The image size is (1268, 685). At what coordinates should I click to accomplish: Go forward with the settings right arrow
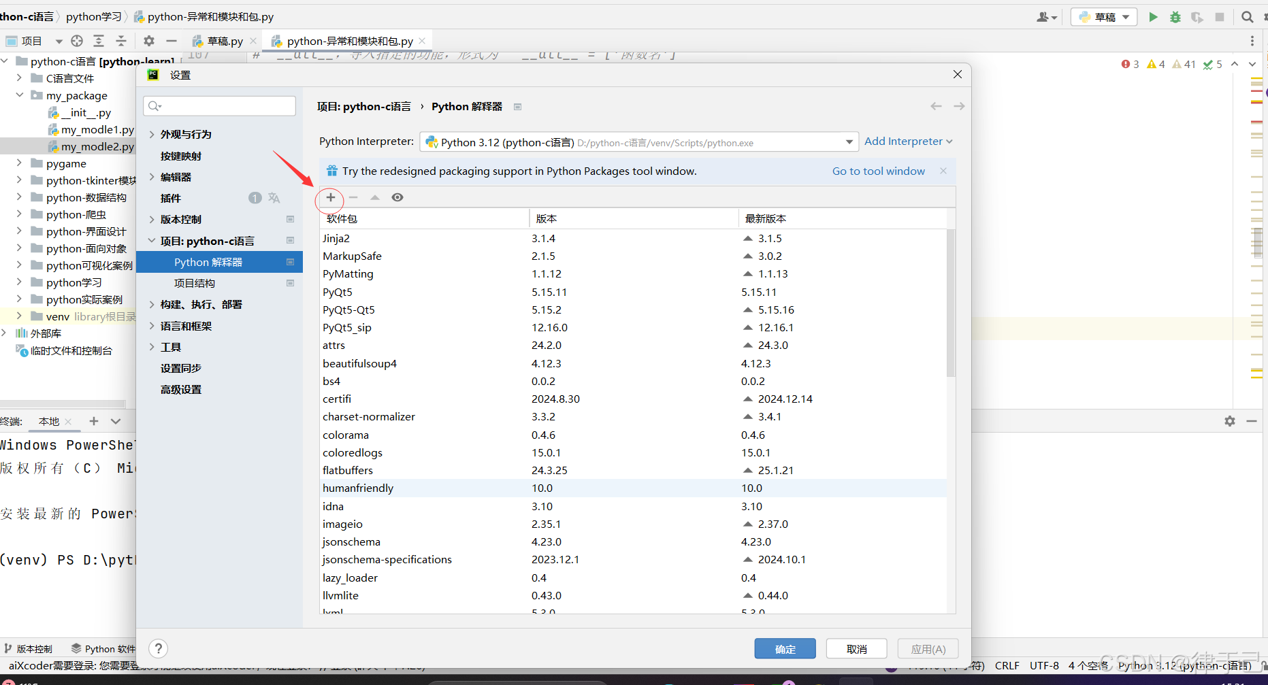[959, 106]
